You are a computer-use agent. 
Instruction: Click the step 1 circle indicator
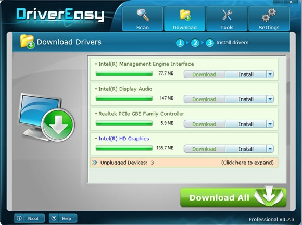(180, 43)
